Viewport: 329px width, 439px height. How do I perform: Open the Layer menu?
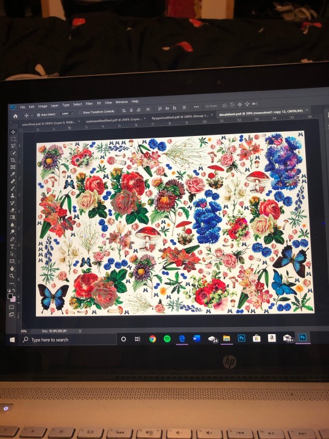[x=55, y=105]
